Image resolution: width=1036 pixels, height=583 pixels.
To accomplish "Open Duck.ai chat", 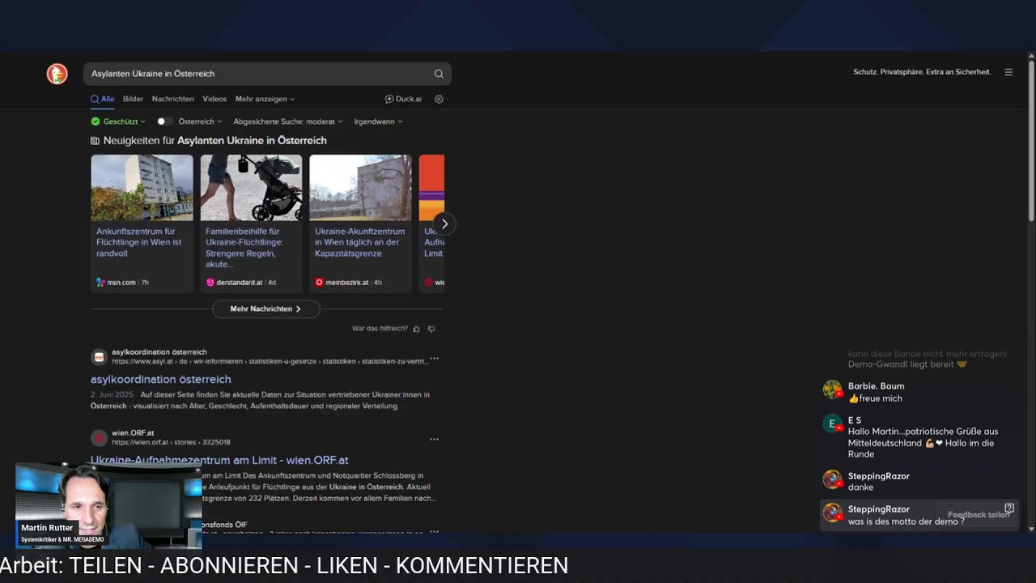I will 403,99.
